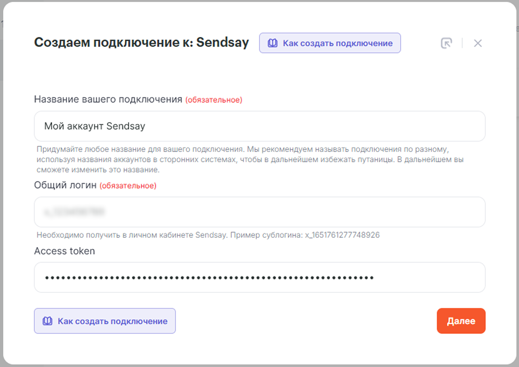Click into the 'Общий логин' input field
The height and width of the screenshot is (367, 519).
[259, 212]
